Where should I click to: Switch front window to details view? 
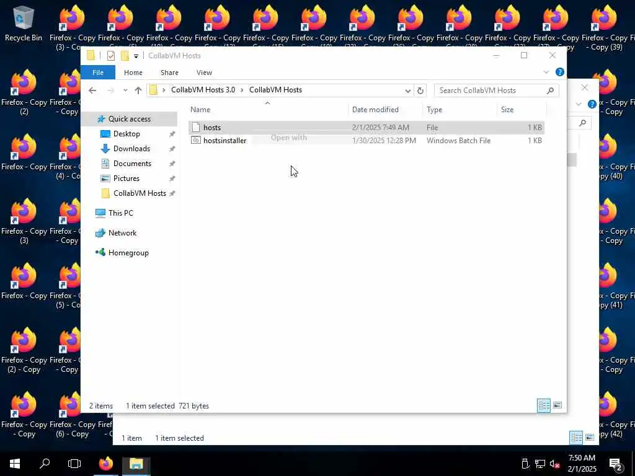tap(544, 405)
